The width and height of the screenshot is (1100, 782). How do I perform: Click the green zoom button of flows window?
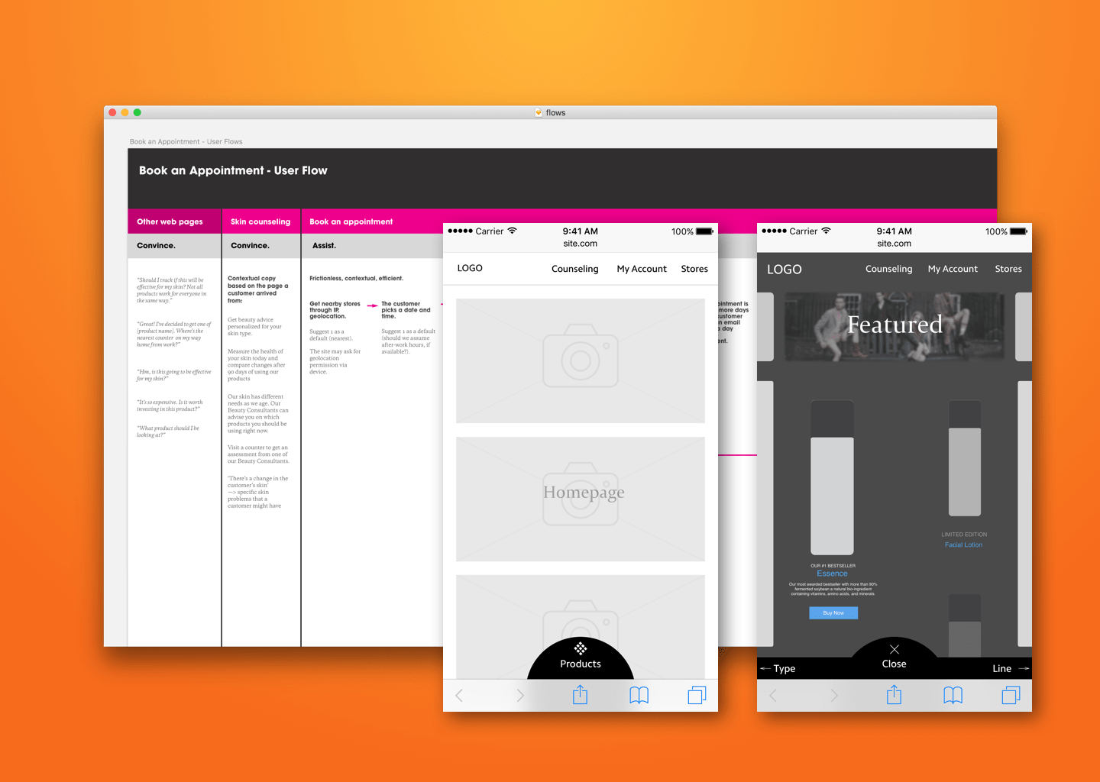pyautogui.click(x=137, y=112)
